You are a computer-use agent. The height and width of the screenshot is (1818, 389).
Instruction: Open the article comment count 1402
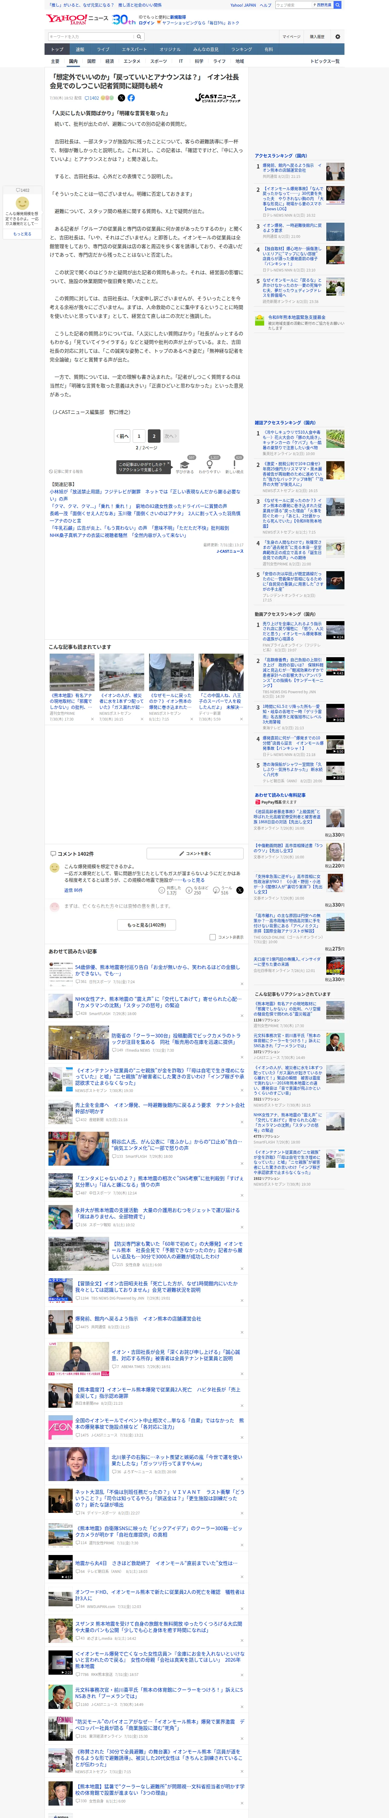pyautogui.click(x=92, y=98)
